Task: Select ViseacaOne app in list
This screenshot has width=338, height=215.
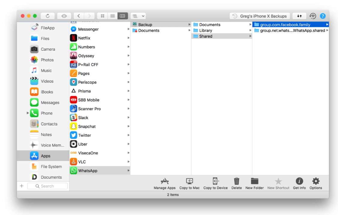Action: pyautogui.click(x=100, y=153)
